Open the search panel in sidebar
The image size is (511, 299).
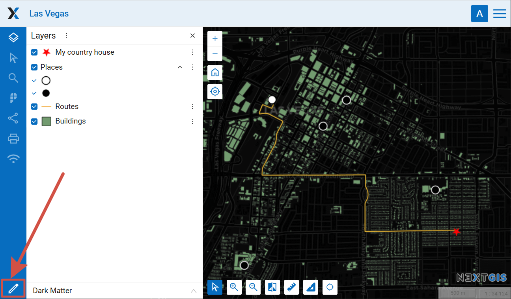coord(13,78)
